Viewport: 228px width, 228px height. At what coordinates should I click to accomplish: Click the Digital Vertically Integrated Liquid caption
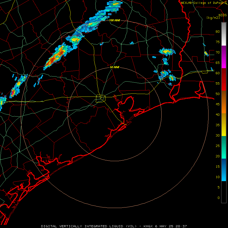(x=114, y=226)
